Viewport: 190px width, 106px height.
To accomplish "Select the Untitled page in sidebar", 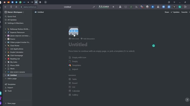I will tap(13, 75).
